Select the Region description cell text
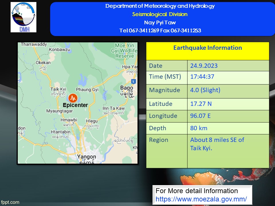This screenshot has width=275, height=206. click(217, 144)
